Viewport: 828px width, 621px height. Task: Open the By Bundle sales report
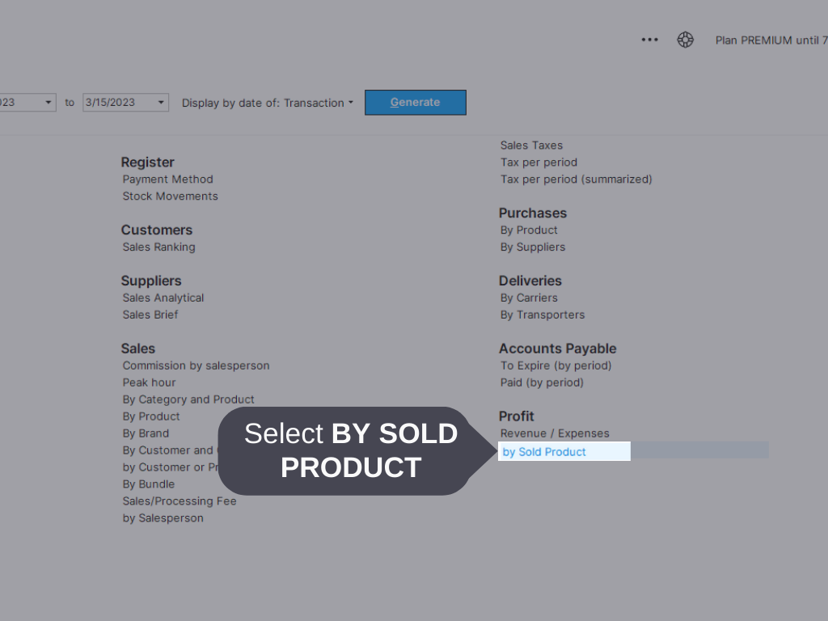click(x=148, y=484)
